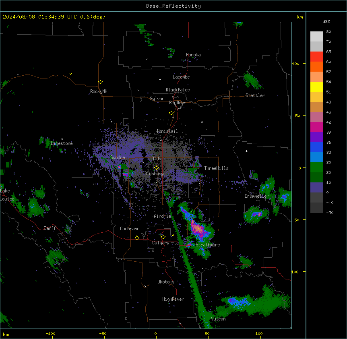This screenshot has height=339, width=347.
Task: Click the yellow diamond marker above RockyMH
Action: 100,82
